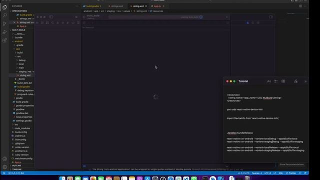Click the split editor icon
This screenshot has width=320, height=180.
point(300,6)
